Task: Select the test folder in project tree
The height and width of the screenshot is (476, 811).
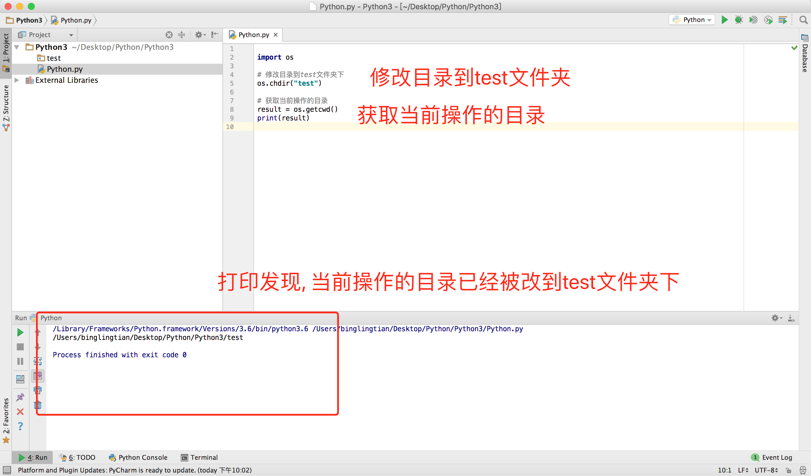Action: [x=53, y=58]
